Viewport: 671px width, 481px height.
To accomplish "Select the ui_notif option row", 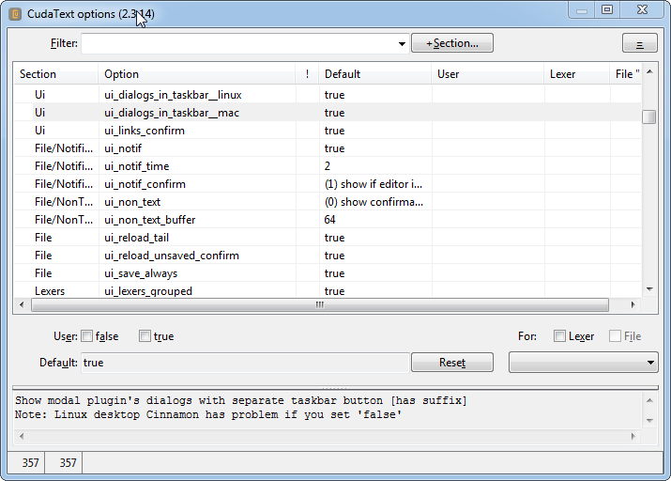I will coord(328,148).
